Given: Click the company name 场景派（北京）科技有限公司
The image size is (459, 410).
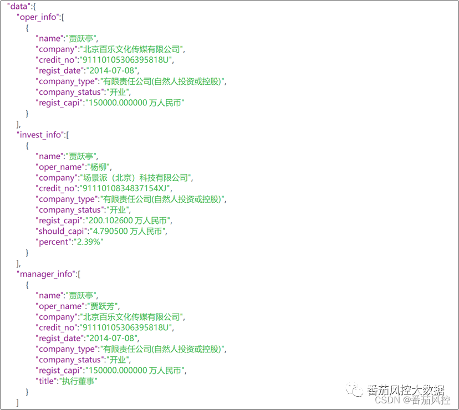Looking at the screenshot, I should click(x=135, y=178).
